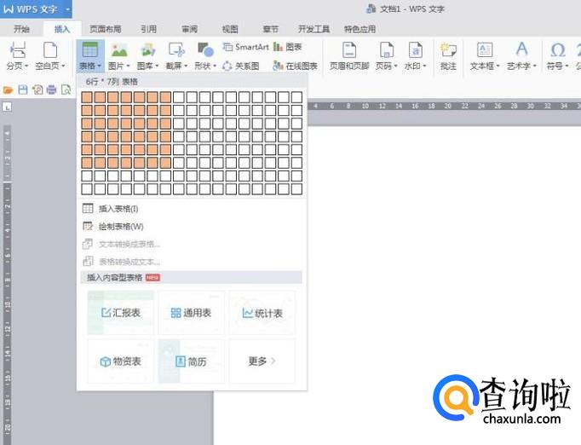This screenshot has height=445, width=581.
Task: Insert SmartArt graphic
Action: tap(245, 47)
